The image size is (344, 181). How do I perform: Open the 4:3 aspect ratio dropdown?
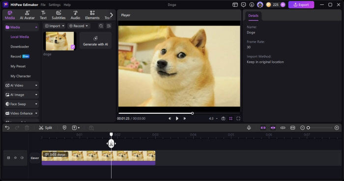point(213,118)
